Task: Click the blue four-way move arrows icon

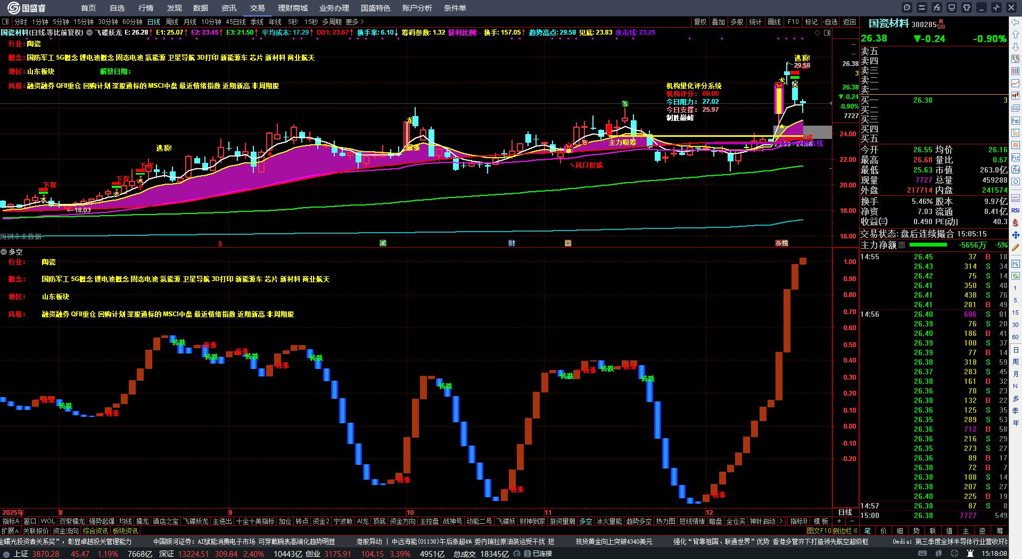Action: coord(1016,235)
